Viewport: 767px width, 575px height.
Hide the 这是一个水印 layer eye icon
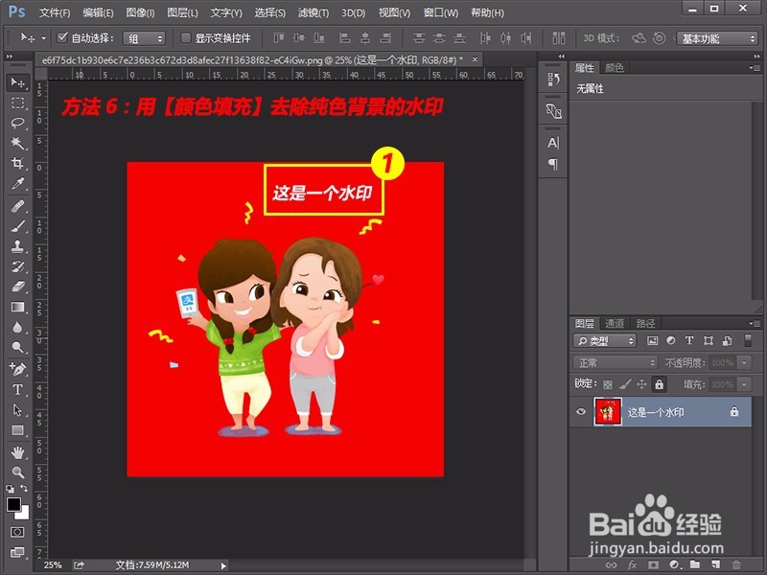(581, 412)
